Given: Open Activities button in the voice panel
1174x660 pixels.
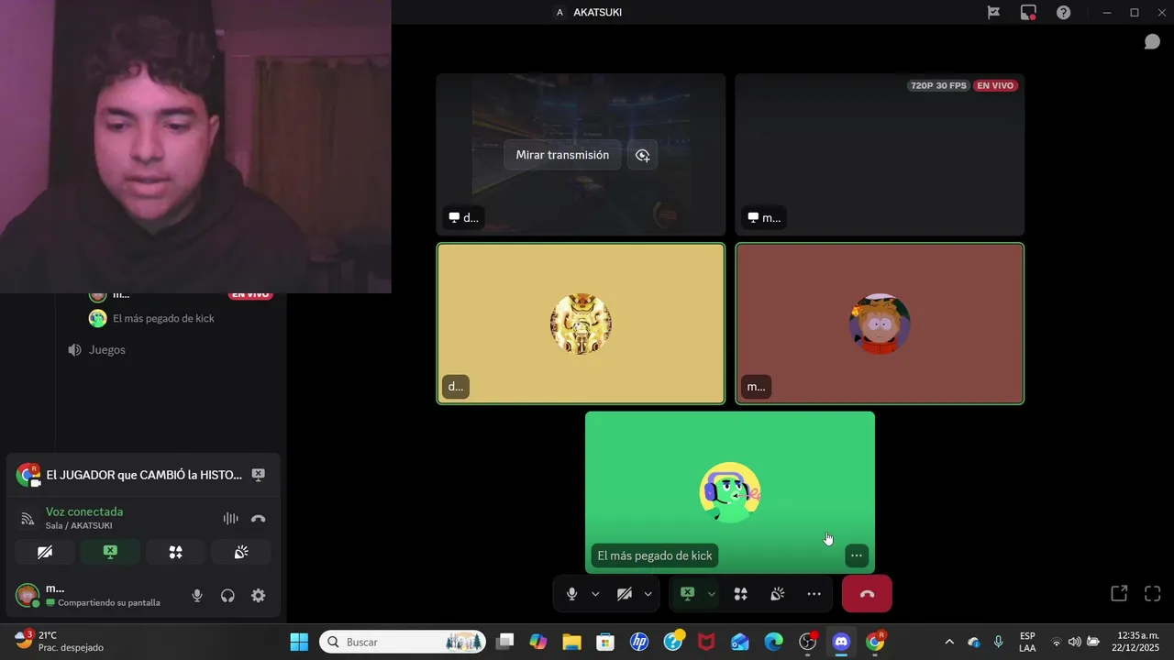Looking at the screenshot, I should pos(175,552).
